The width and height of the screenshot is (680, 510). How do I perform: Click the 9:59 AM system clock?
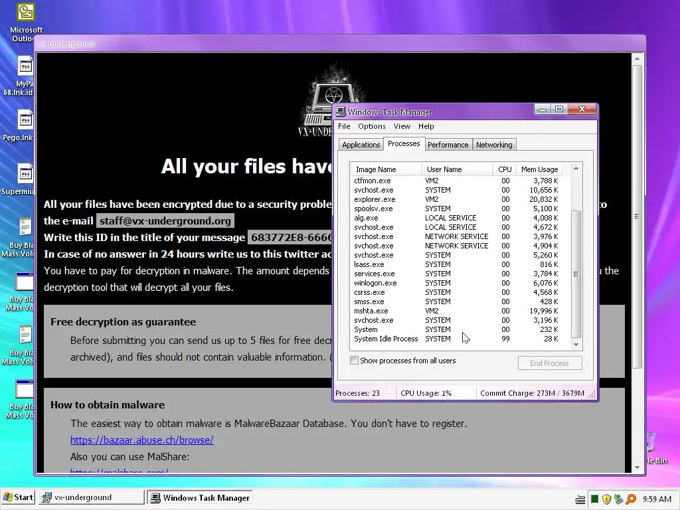click(x=657, y=499)
